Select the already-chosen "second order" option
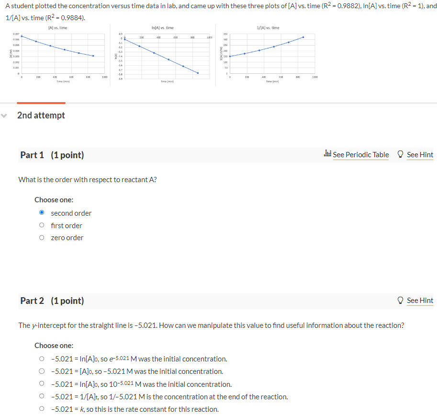Screen dimensions: 437x418 (42, 212)
